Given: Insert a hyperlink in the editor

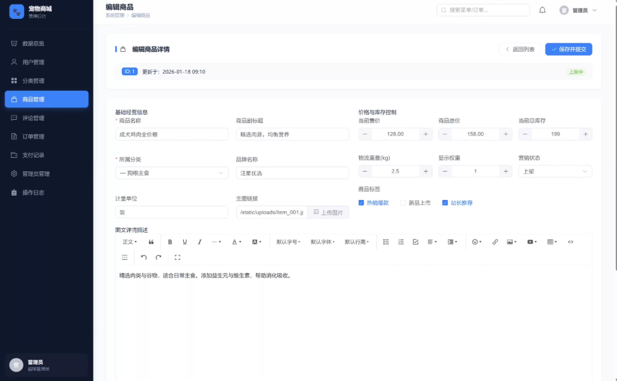Looking at the screenshot, I should [x=495, y=242].
